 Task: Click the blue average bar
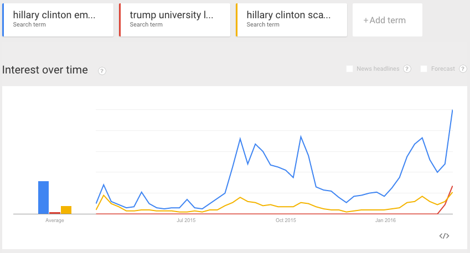pyautogui.click(x=44, y=198)
